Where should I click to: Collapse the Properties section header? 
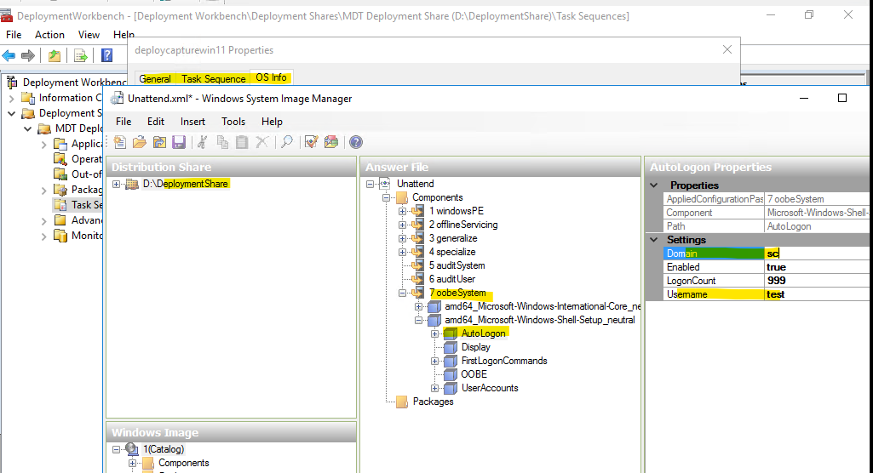[x=654, y=185]
